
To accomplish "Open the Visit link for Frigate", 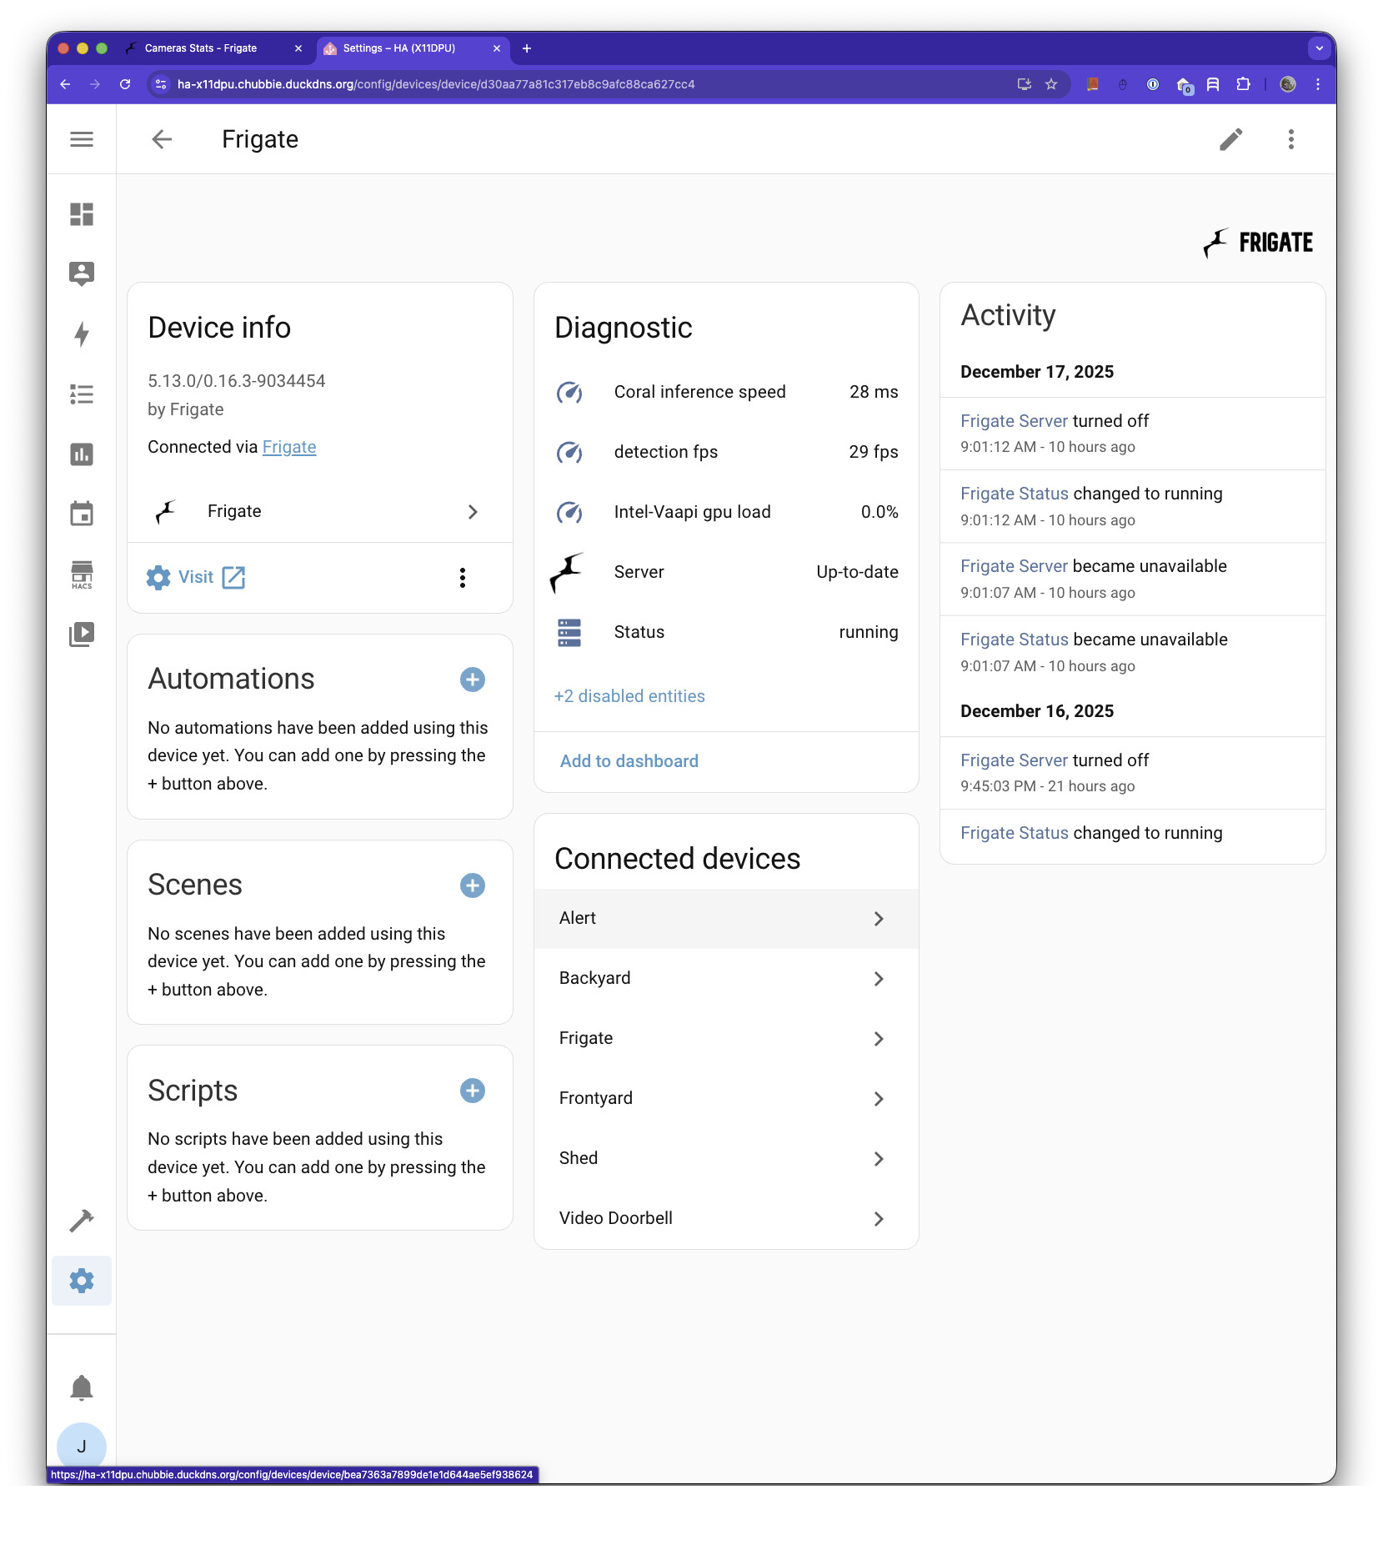I will (197, 577).
